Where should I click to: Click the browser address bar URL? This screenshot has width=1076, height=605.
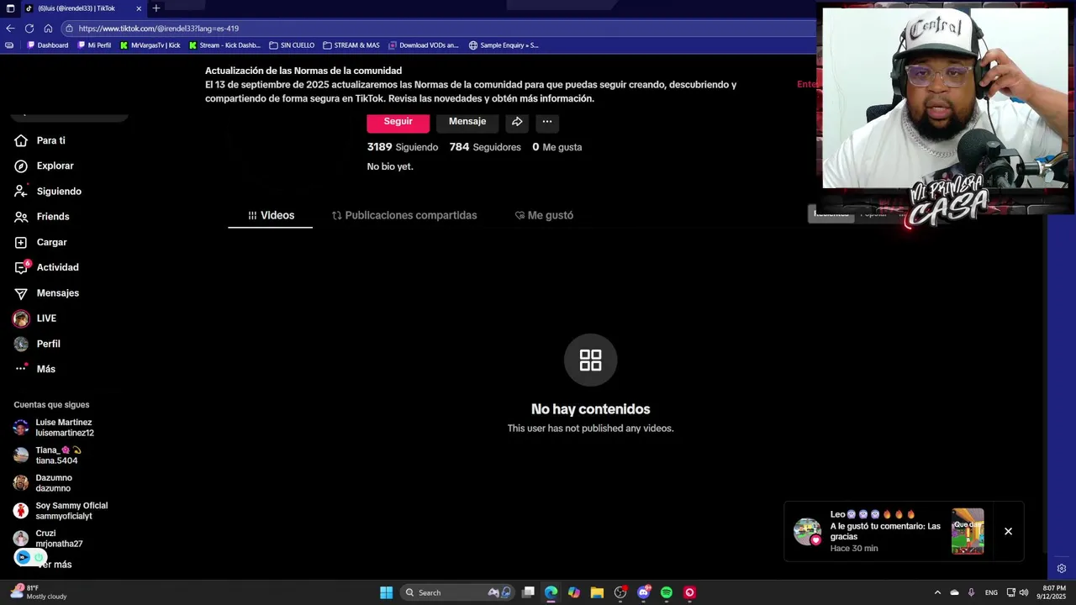[x=159, y=29]
